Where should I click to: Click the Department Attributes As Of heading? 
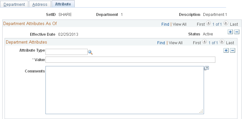pos(30,23)
